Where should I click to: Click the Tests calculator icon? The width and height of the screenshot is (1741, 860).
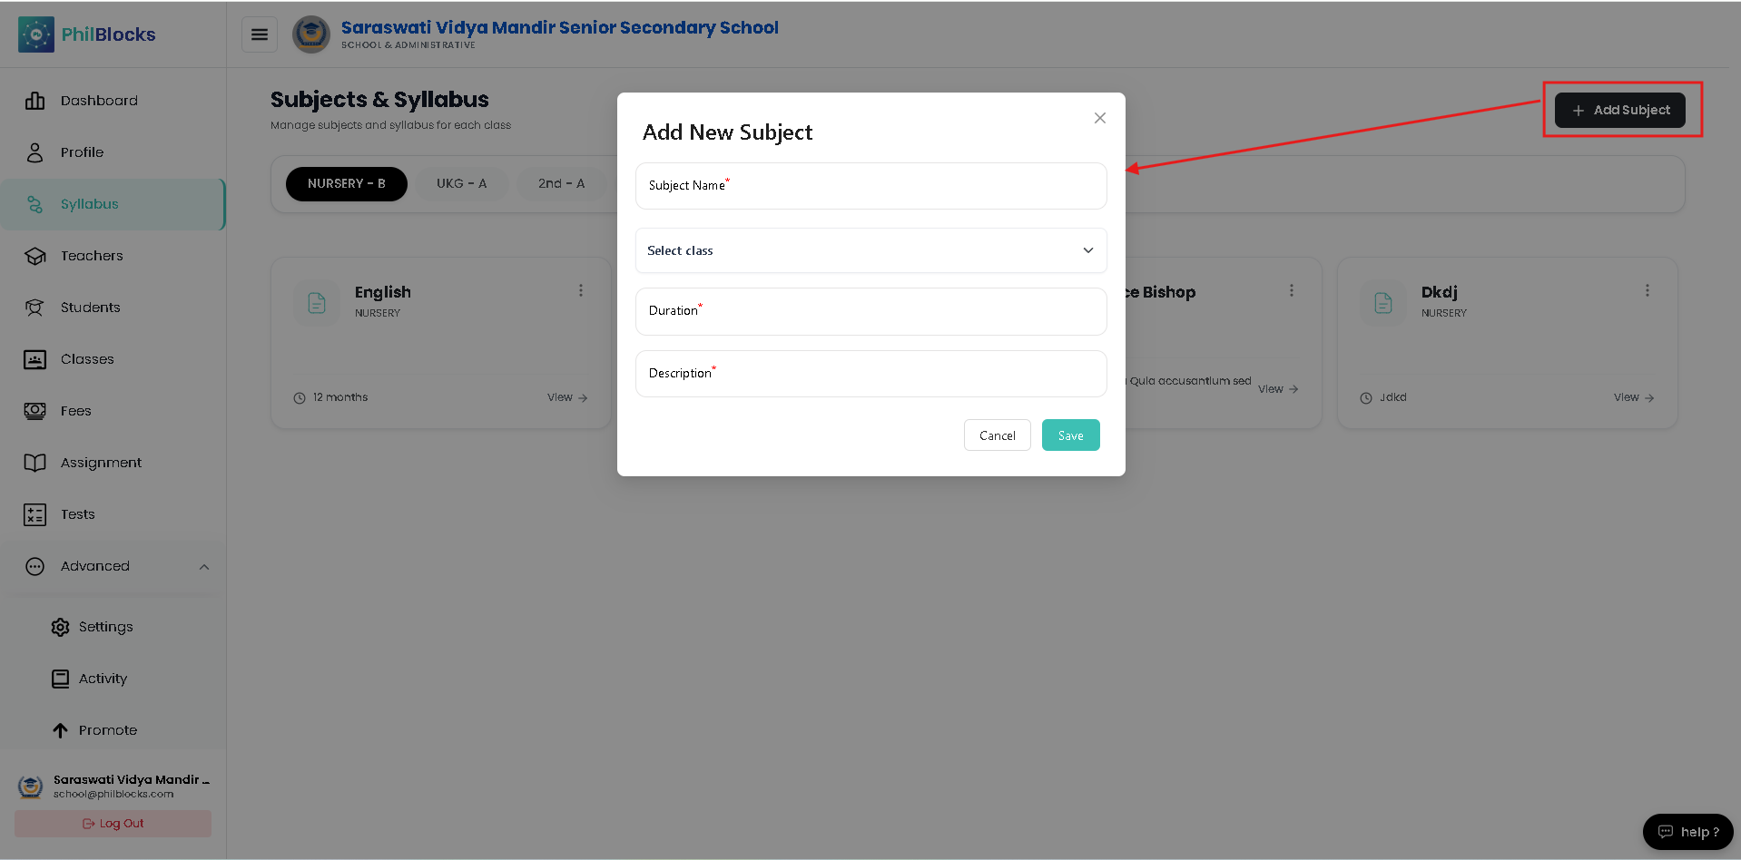34,514
